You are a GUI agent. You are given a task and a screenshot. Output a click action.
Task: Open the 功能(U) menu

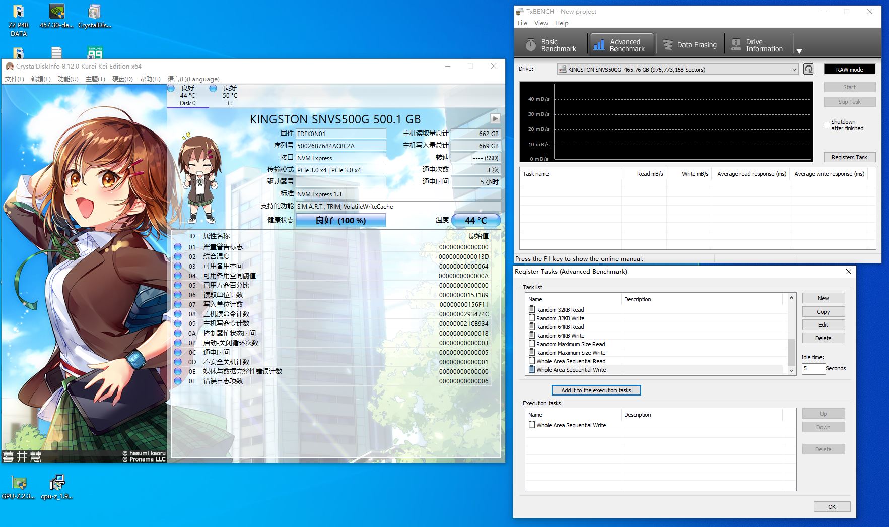point(68,79)
